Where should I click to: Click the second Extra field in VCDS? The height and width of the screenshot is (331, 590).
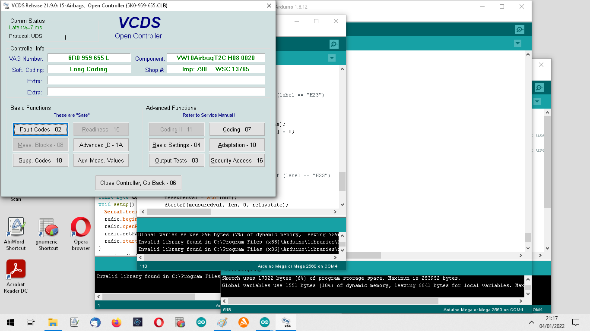pos(156,91)
